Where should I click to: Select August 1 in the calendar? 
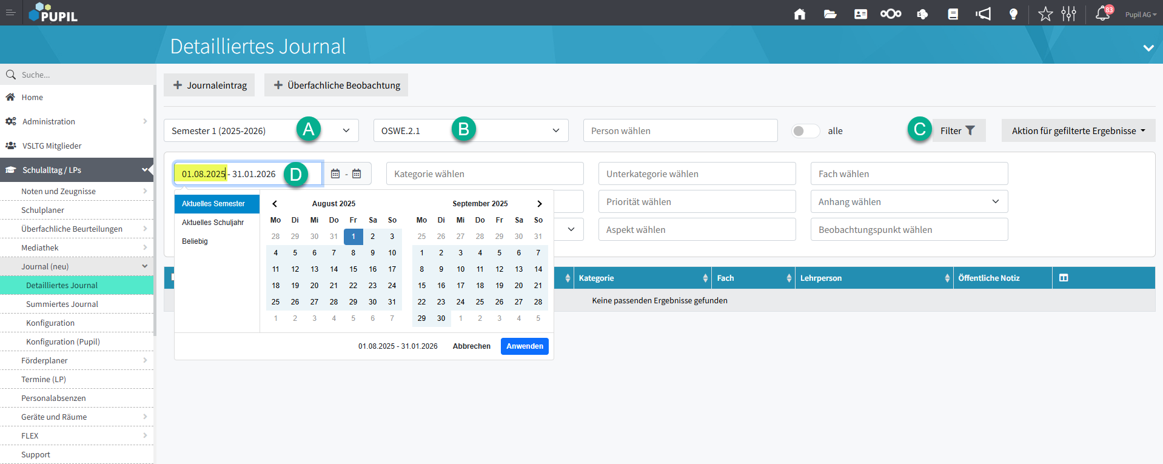[354, 237]
